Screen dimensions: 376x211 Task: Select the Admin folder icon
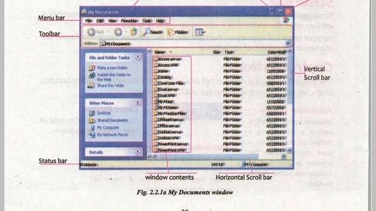[x=155, y=71]
